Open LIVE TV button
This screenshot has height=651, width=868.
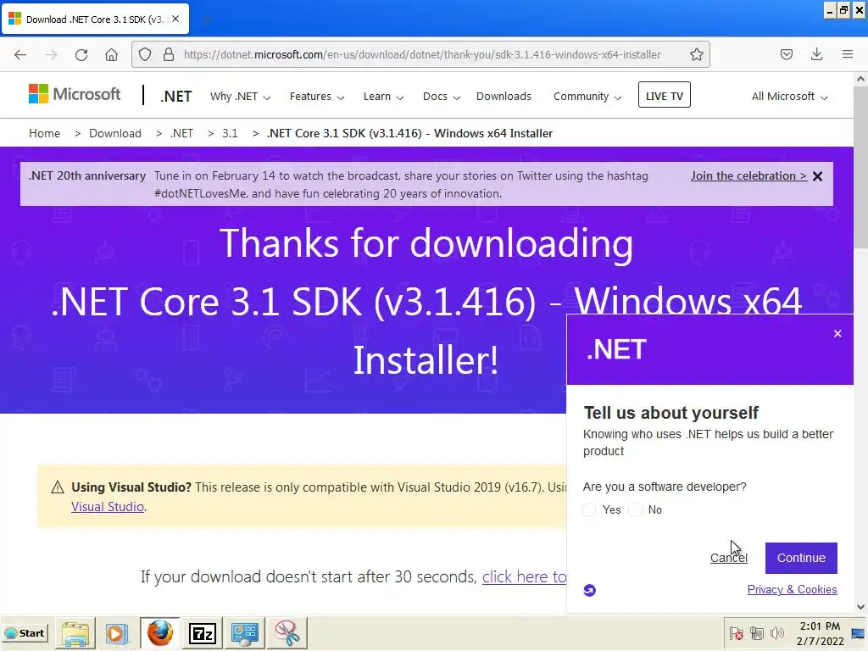(665, 95)
